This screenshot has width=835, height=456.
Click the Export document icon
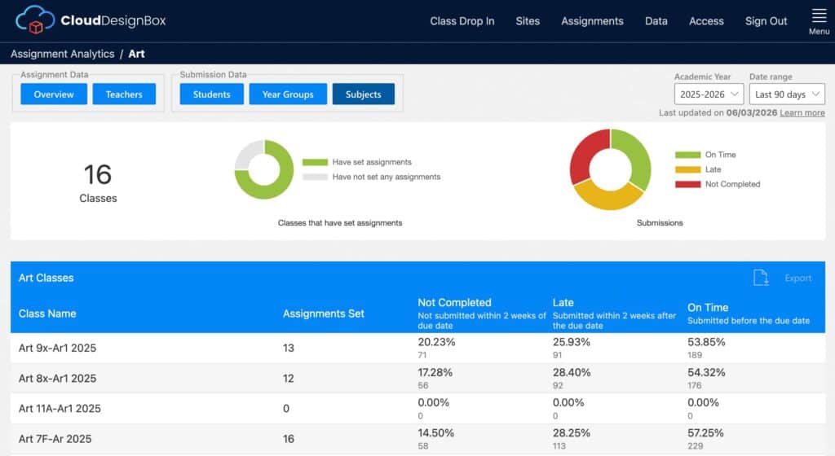click(x=761, y=278)
